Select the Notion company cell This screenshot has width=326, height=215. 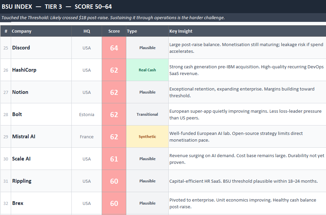pyautogui.click(x=41, y=92)
